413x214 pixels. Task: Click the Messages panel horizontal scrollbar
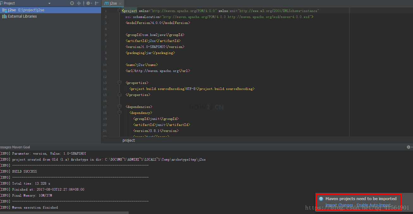(64, 213)
